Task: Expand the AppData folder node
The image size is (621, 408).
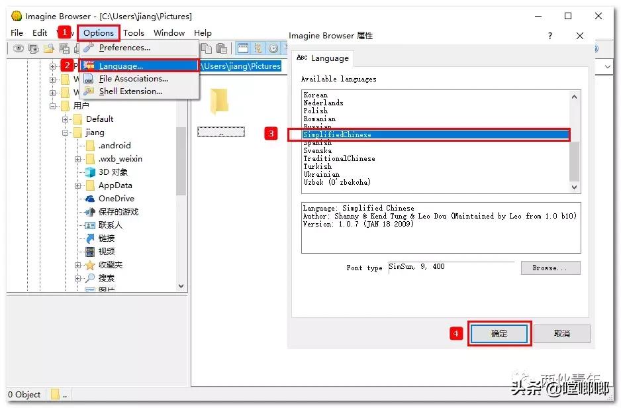Action: [77, 185]
